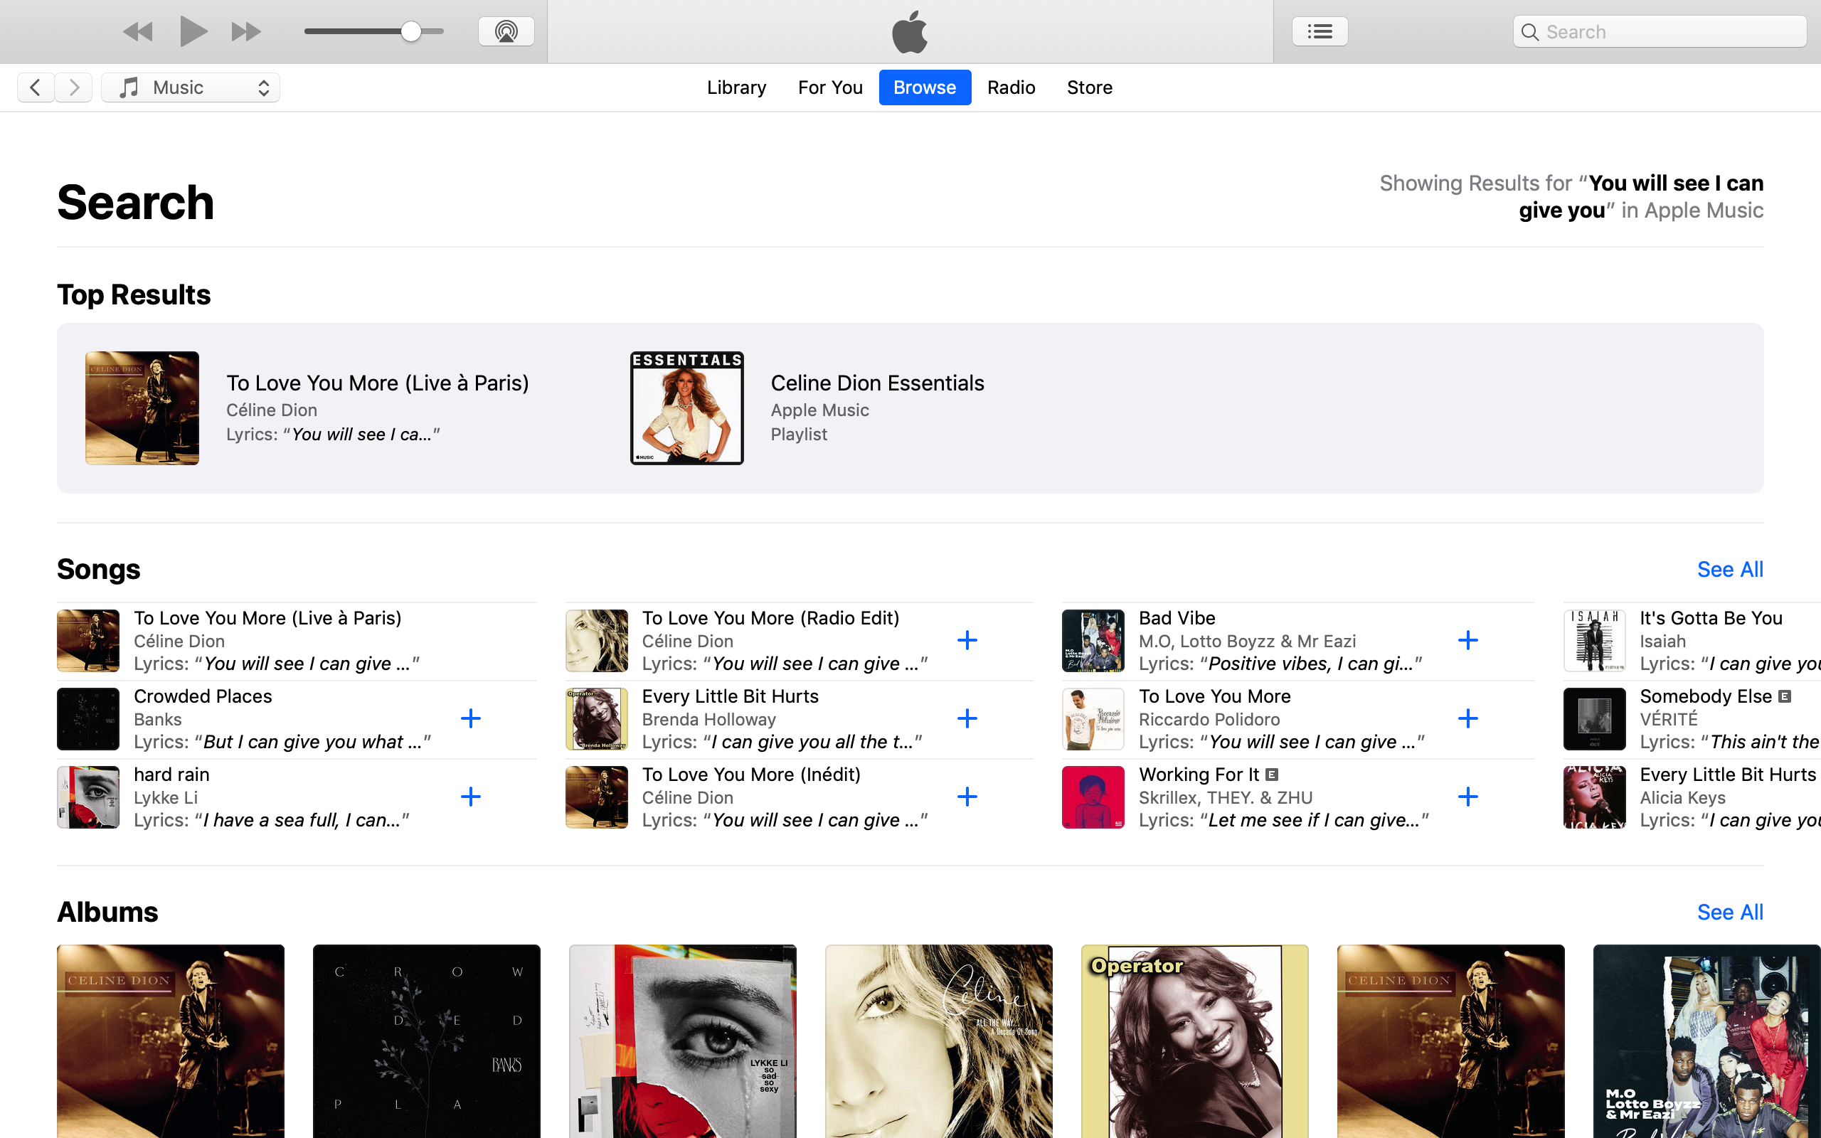Open the Céline All the Way album cover

point(938,1042)
